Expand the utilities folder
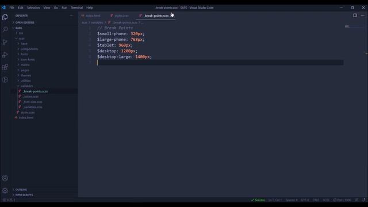The width and height of the screenshot is (368, 207). (25, 80)
